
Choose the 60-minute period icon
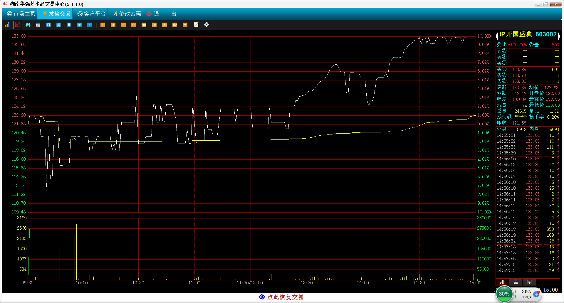(x=154, y=25)
